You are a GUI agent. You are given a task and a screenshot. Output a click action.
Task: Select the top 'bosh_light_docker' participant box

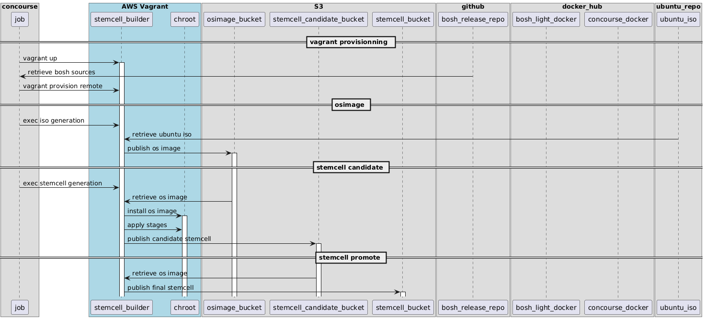point(546,19)
